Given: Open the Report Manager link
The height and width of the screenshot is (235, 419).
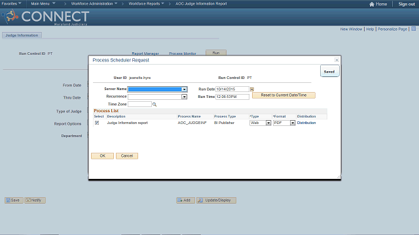Looking at the screenshot, I should pyautogui.click(x=145, y=54).
